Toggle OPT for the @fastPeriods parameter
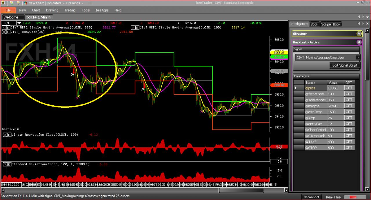This screenshot has width=371, height=200. 349,94
